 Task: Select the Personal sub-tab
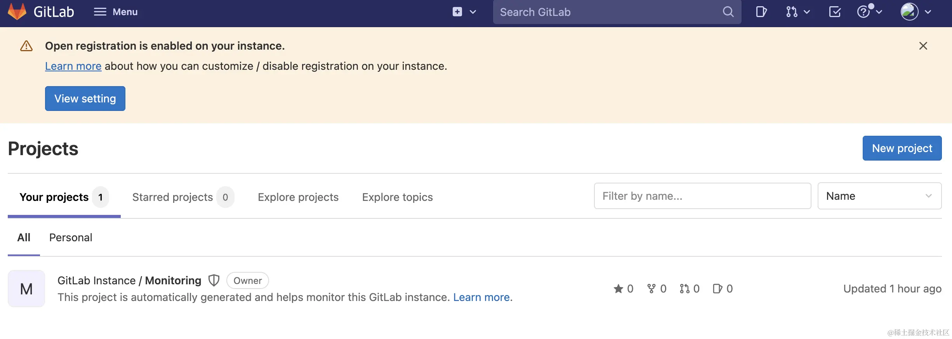point(71,237)
